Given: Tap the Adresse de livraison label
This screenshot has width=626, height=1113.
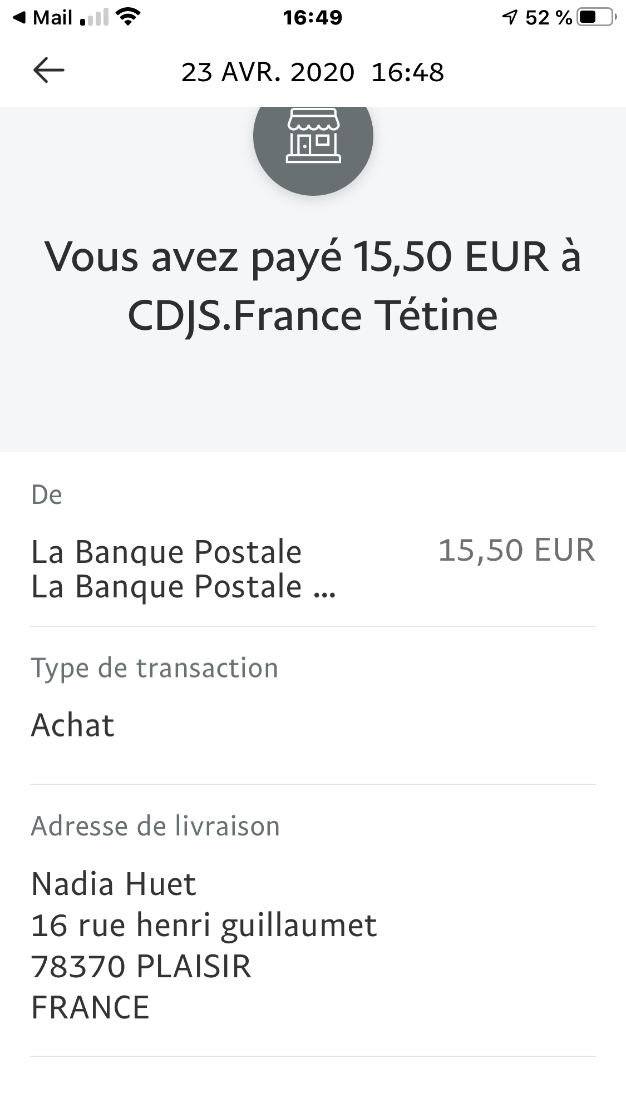Looking at the screenshot, I should 155,826.
